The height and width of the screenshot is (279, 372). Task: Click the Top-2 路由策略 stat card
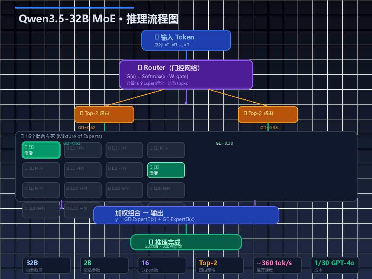219,265
